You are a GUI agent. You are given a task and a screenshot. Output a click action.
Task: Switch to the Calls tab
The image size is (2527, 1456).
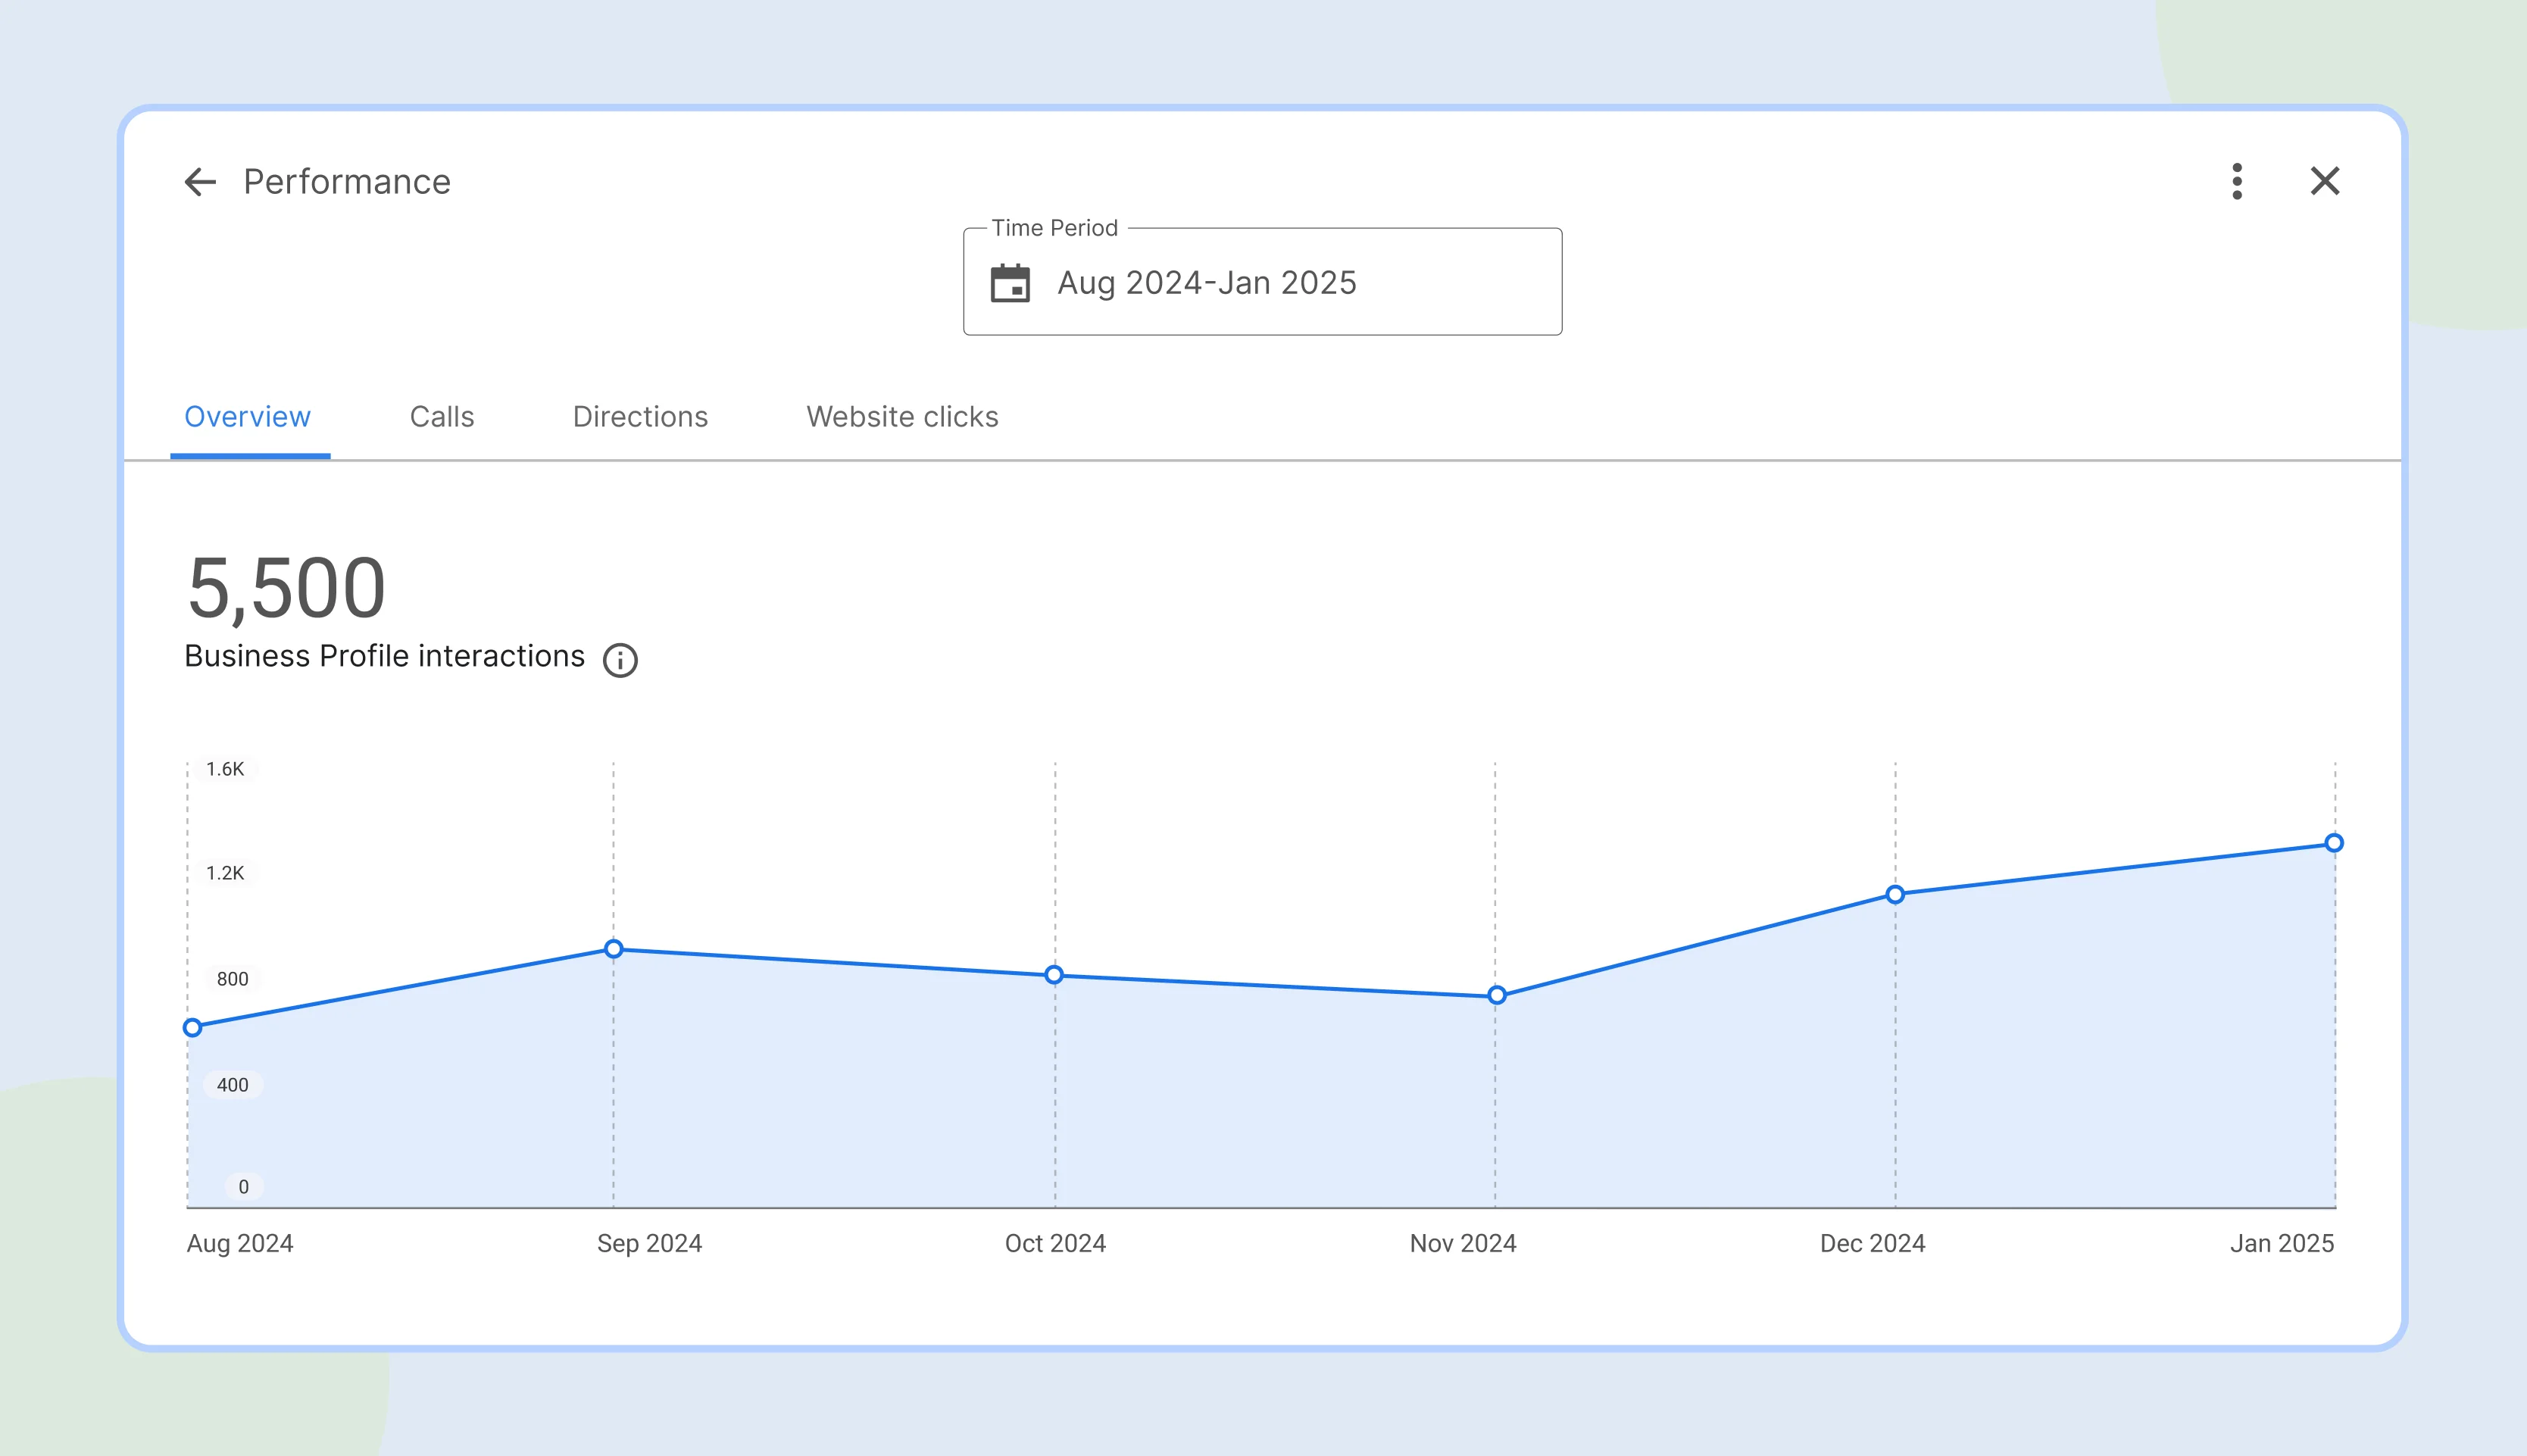pos(442,417)
